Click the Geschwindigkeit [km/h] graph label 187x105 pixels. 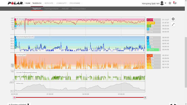[x=25, y=37]
